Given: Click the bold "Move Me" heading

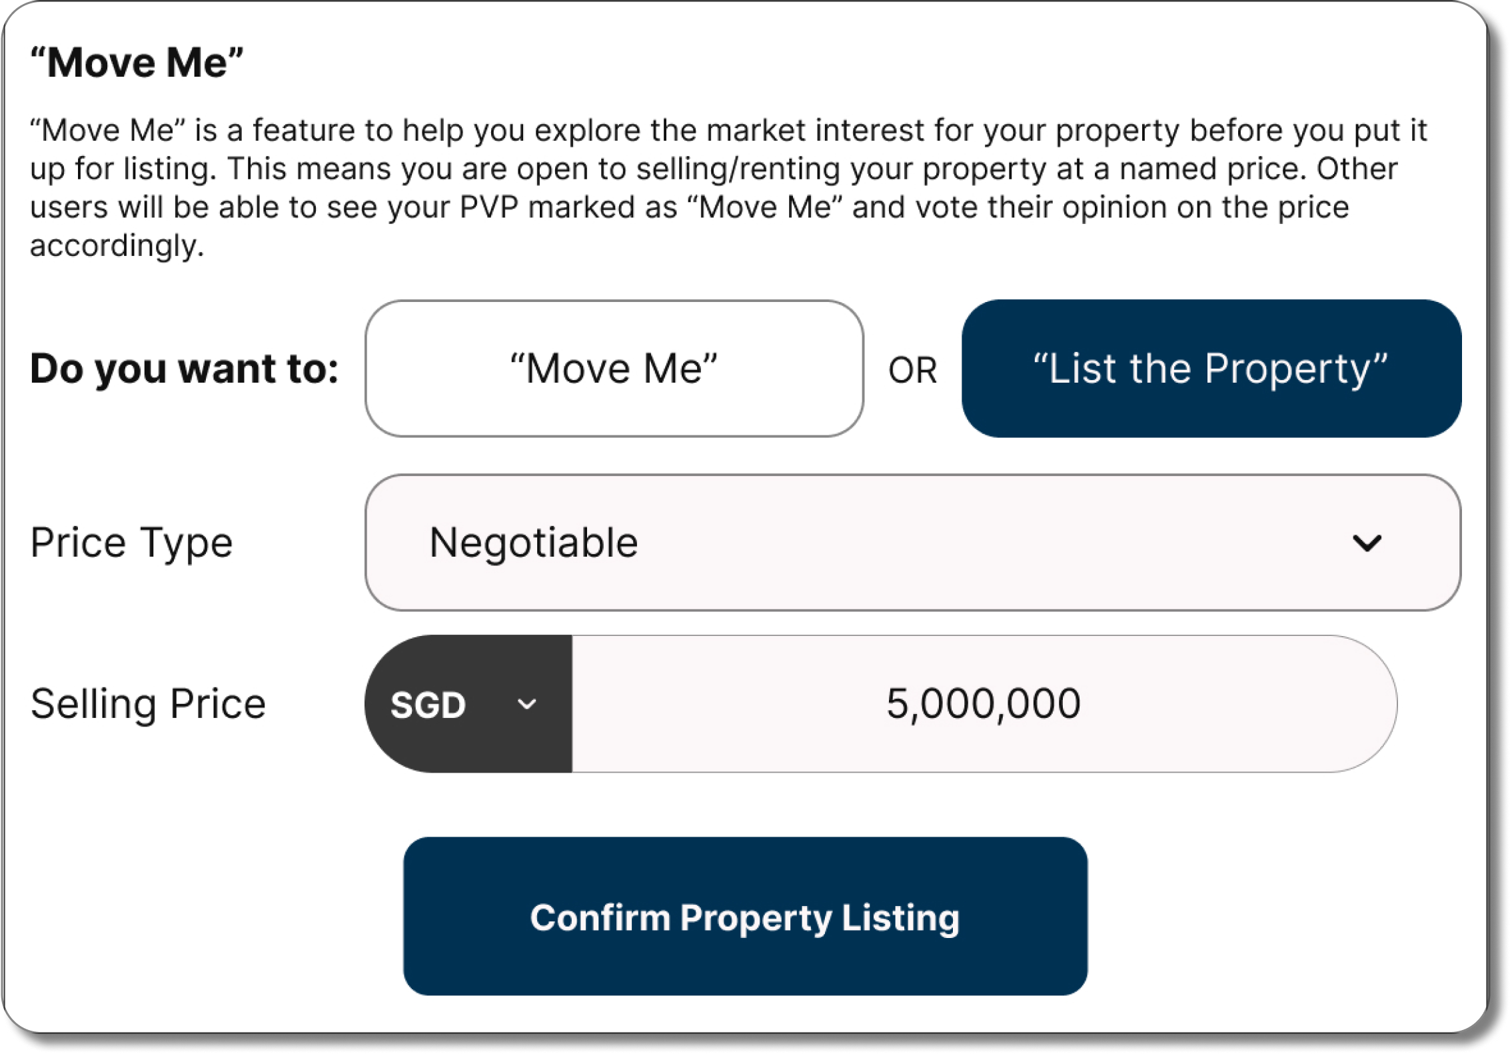Looking at the screenshot, I should (x=137, y=63).
